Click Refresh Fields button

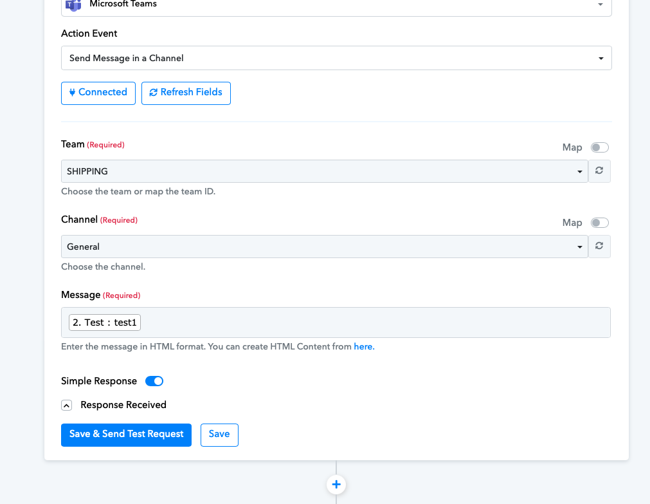tap(186, 93)
